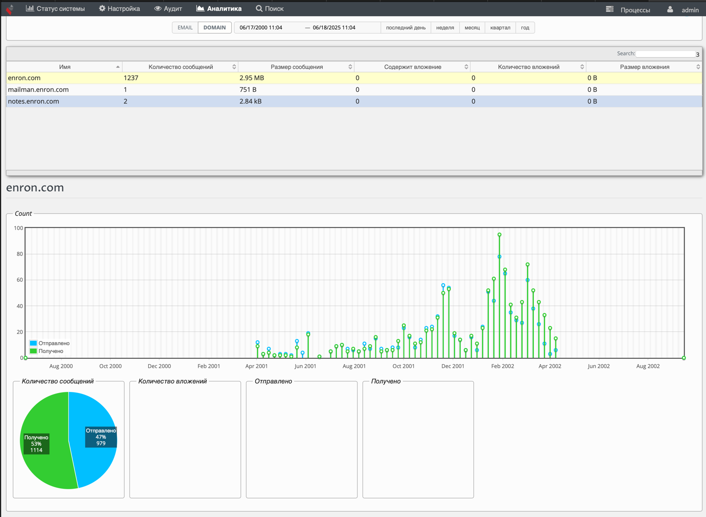706x517 pixels.
Task: Click the Аналитика area chart icon
Action: click(x=200, y=8)
